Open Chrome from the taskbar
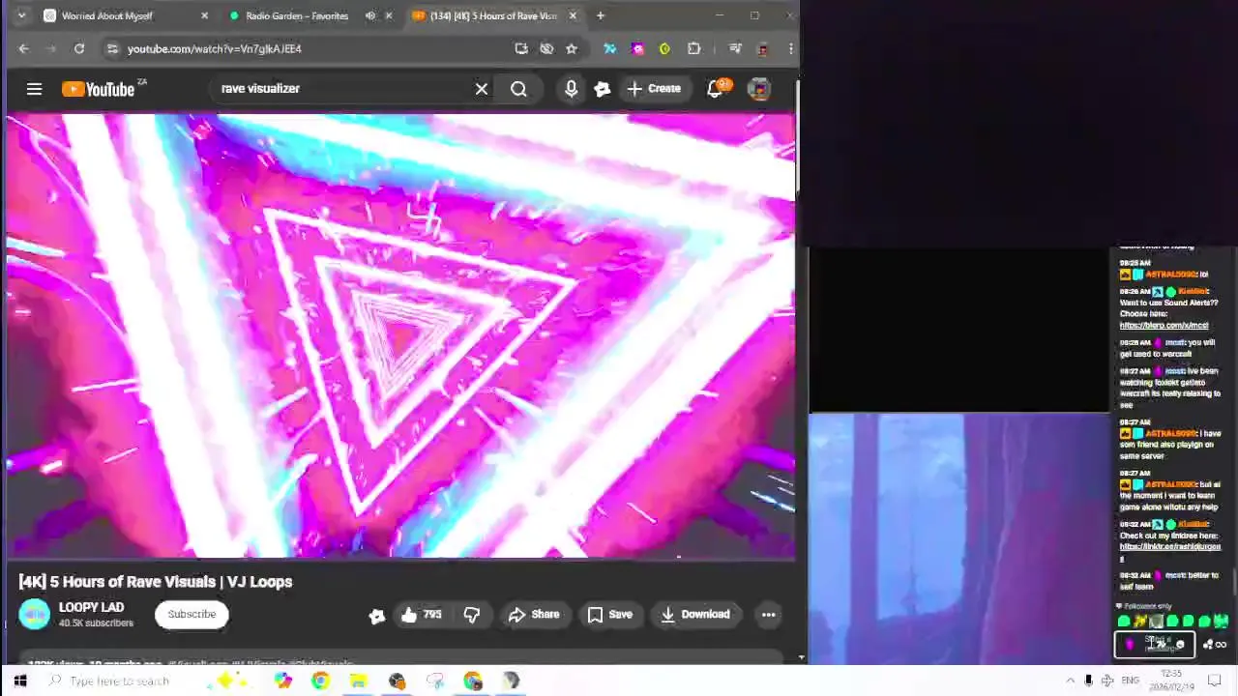1238x696 pixels. pos(320,681)
